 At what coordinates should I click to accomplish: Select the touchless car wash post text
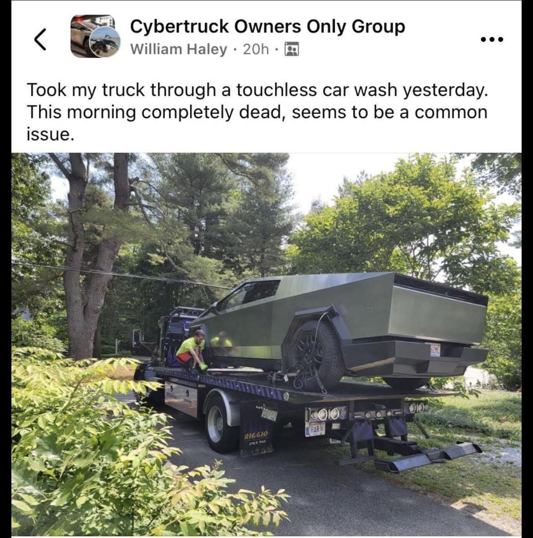click(x=257, y=112)
